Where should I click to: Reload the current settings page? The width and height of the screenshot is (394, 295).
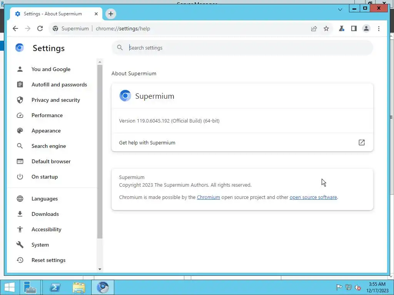pos(40,28)
